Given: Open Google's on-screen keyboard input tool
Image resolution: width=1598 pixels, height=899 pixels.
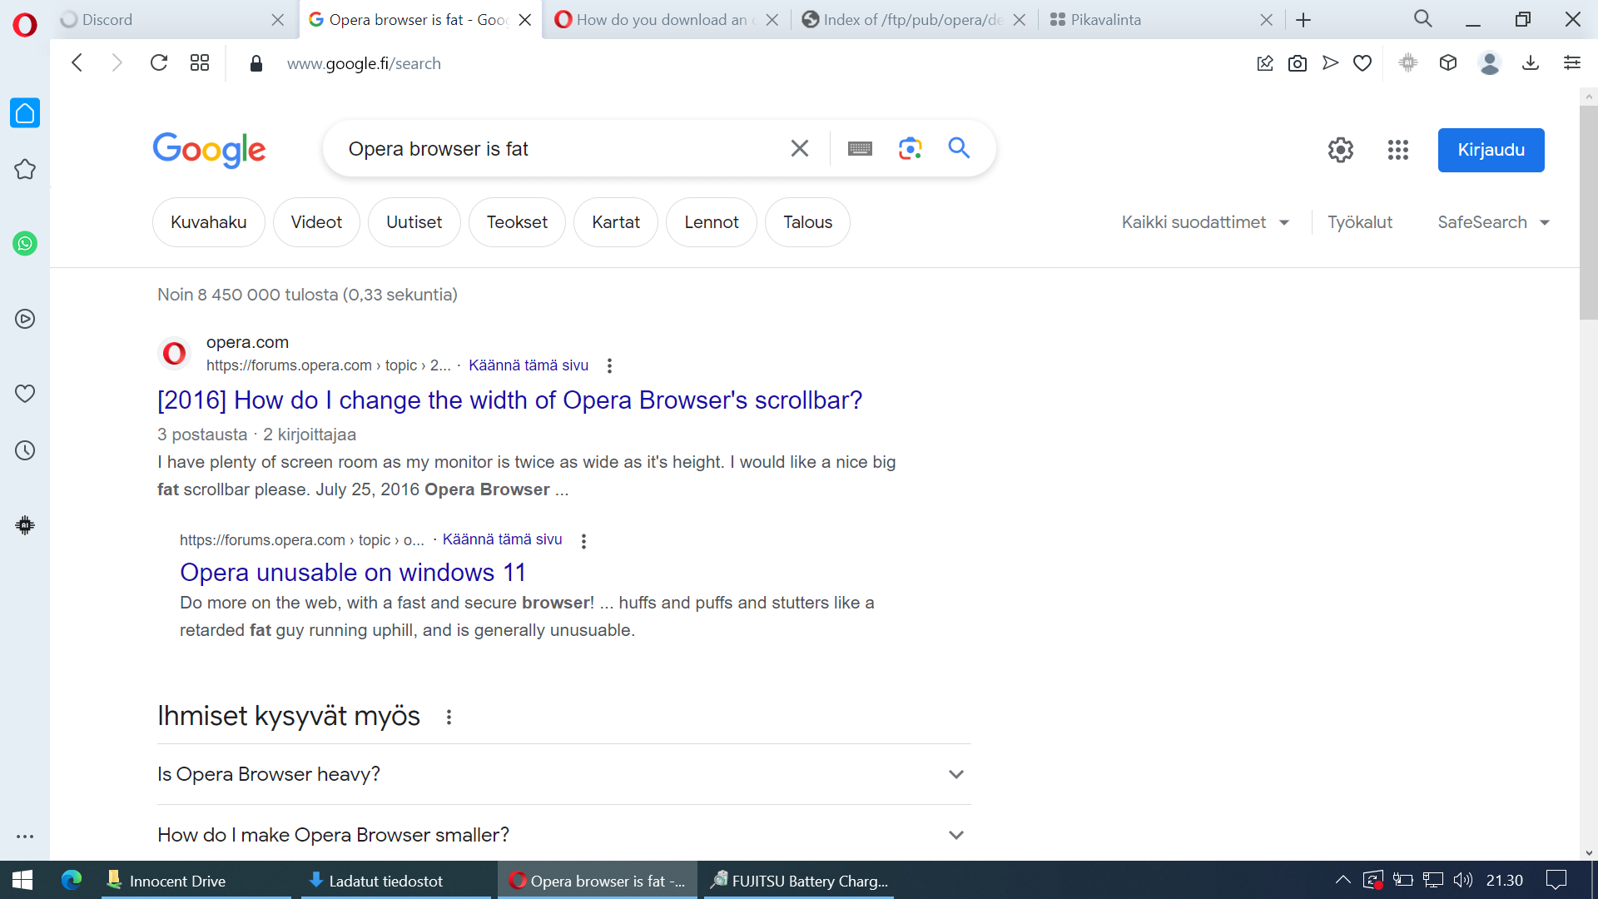Looking at the screenshot, I should point(860,148).
